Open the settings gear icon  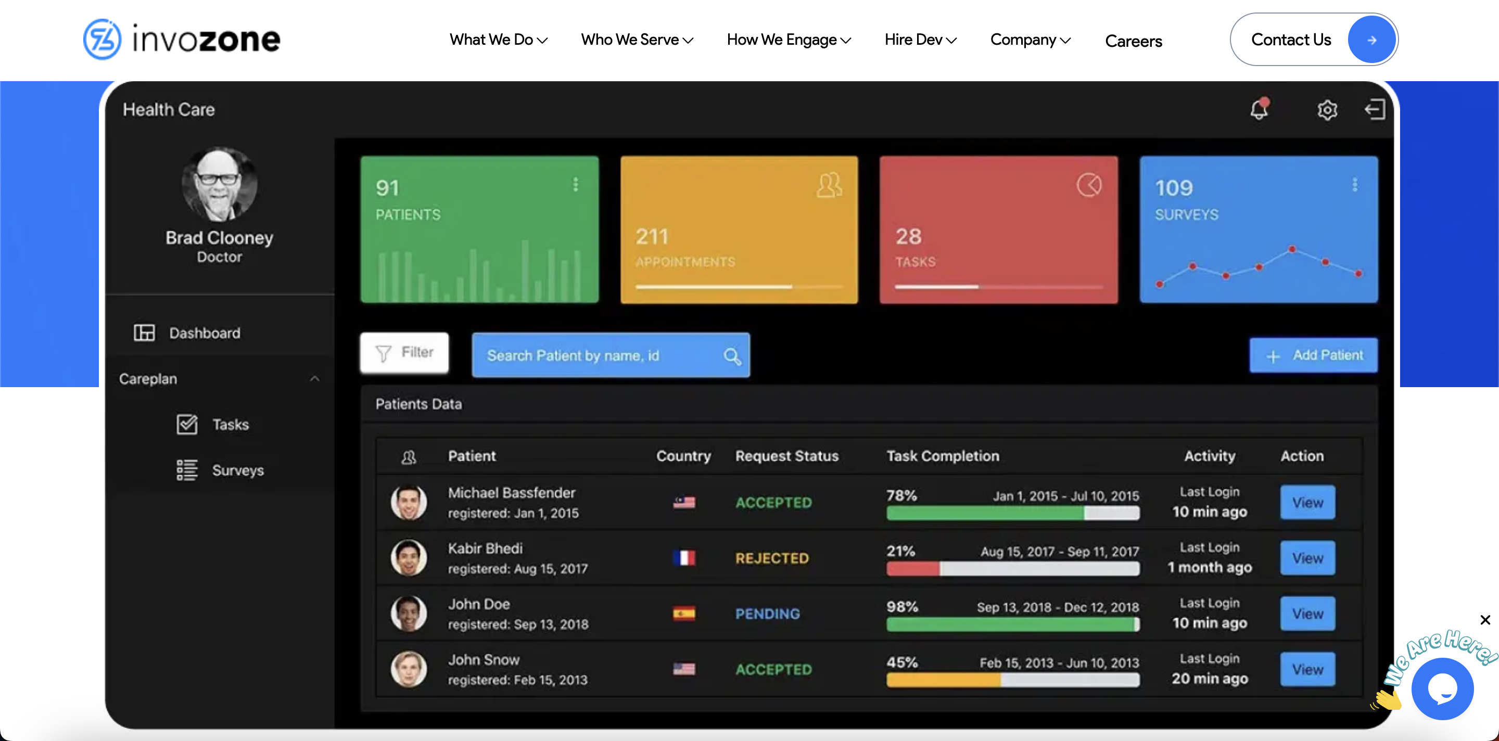tap(1327, 110)
